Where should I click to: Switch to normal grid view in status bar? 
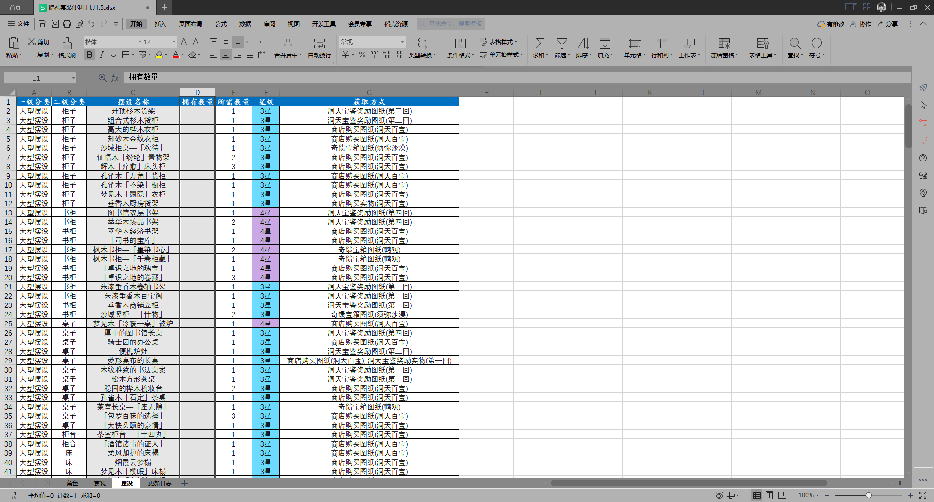coord(757,495)
